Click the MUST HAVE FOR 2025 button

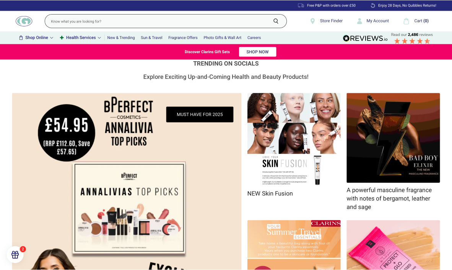point(200,114)
